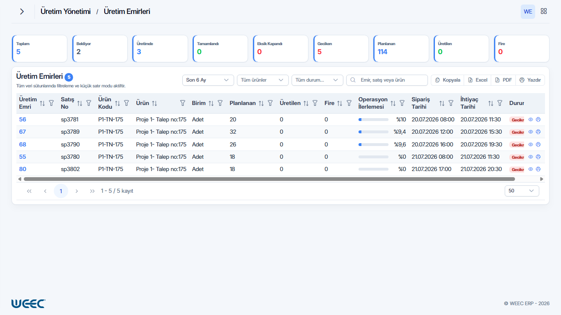
Task: Export the table with the Excel button
Action: point(478,80)
